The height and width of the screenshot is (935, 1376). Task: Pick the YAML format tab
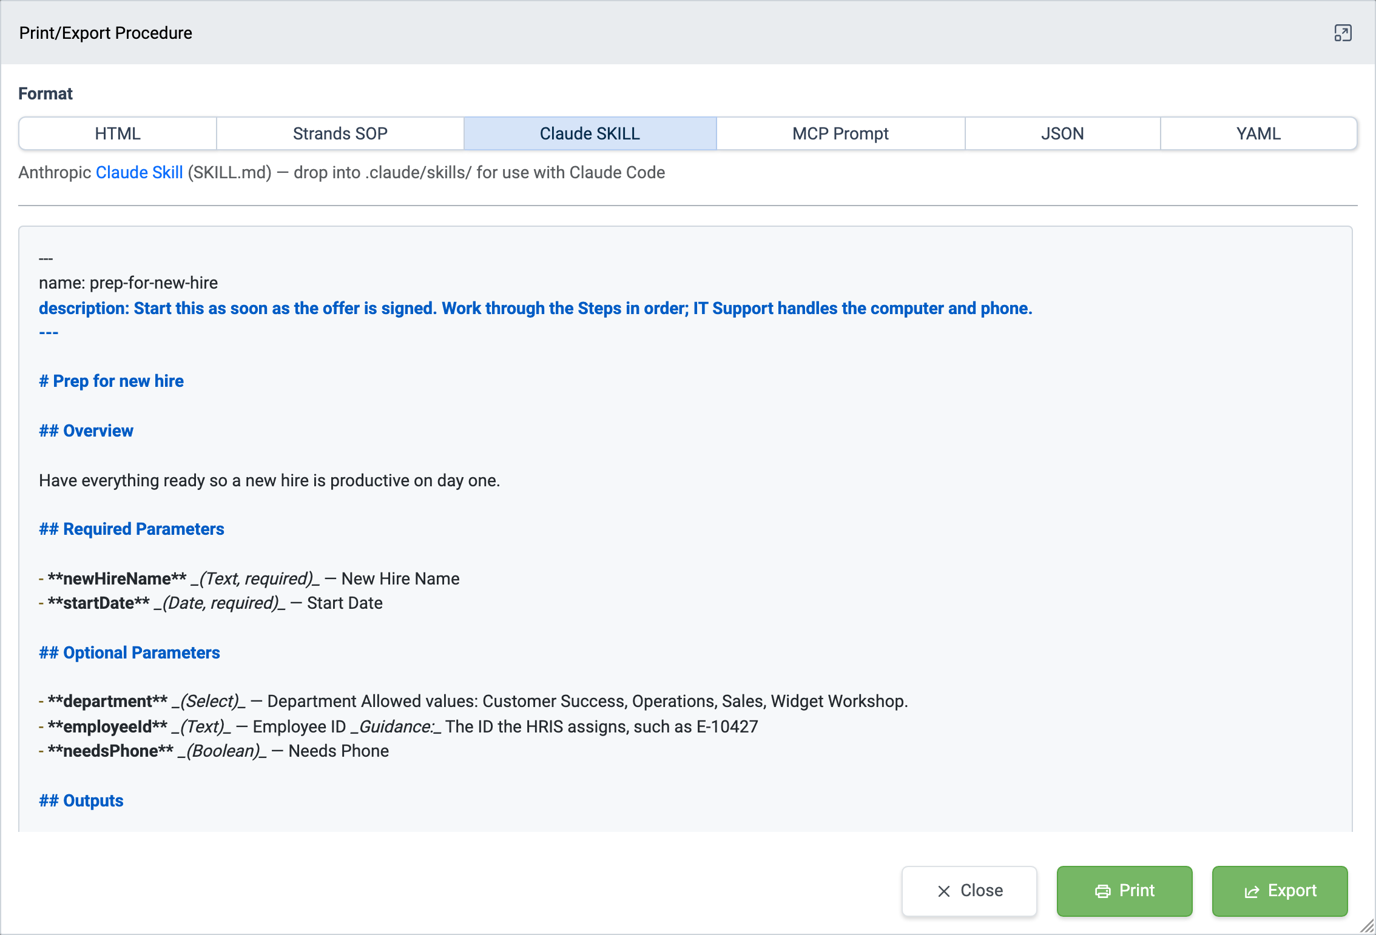point(1259,133)
